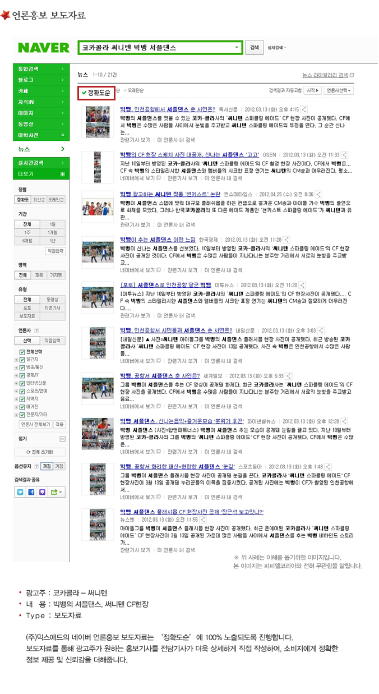
Task: Toggle the 매거진 checkbox
Action: click(x=22, y=407)
